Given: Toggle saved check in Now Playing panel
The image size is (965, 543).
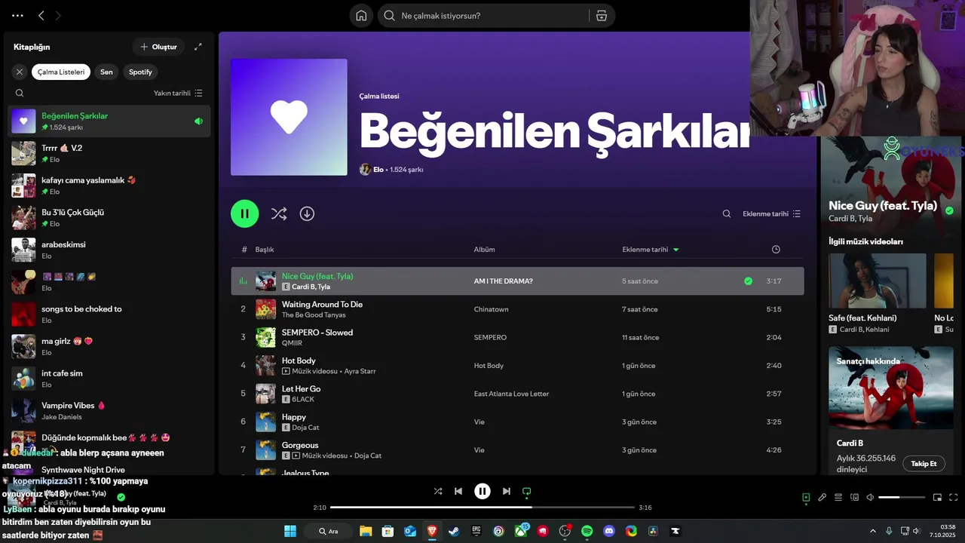Looking at the screenshot, I should 949,211.
